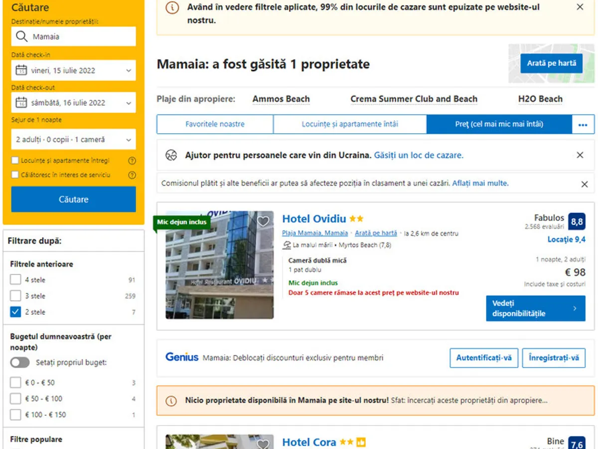Image resolution: width=598 pixels, height=449 pixels.
Task: Click help icon beside business travel option
Action: point(132,175)
